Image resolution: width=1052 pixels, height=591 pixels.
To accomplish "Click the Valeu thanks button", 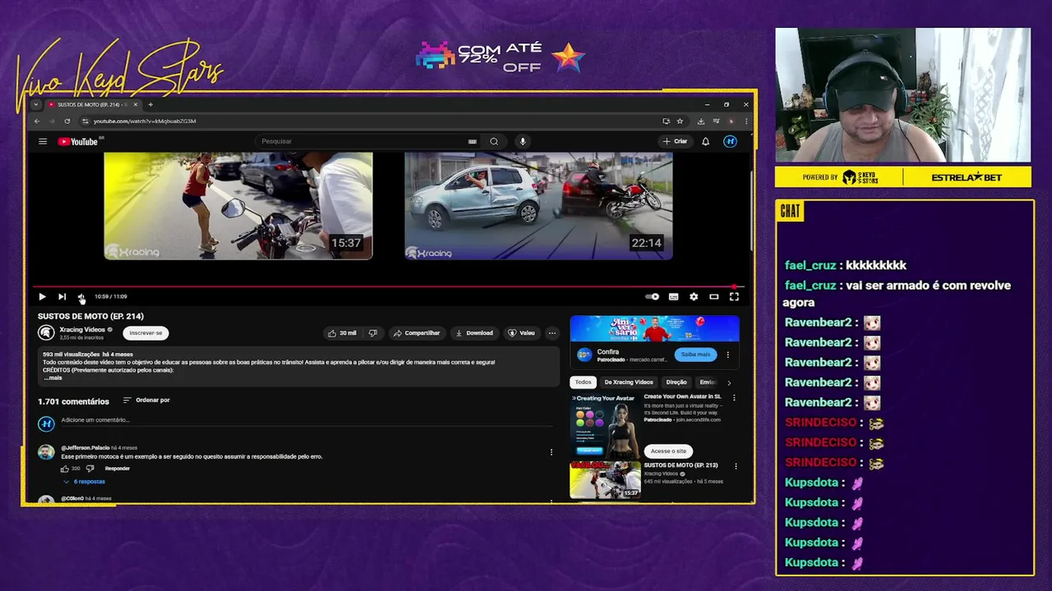I will 522,332.
